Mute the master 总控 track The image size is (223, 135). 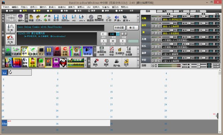coord(153,65)
